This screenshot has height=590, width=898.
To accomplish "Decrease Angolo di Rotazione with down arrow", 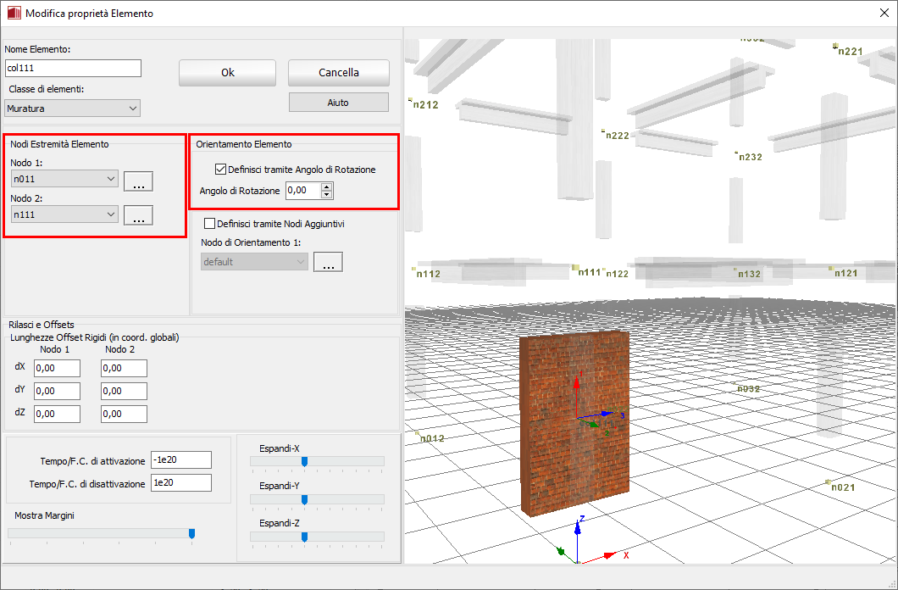I will 327,195.
